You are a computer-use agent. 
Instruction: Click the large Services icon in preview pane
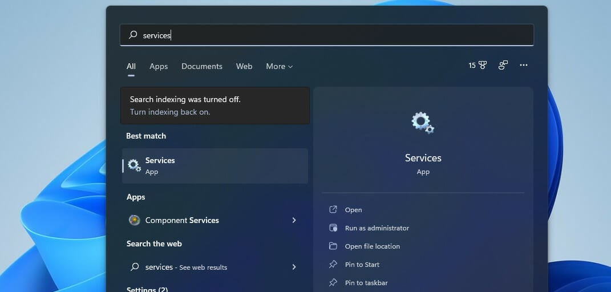(423, 123)
